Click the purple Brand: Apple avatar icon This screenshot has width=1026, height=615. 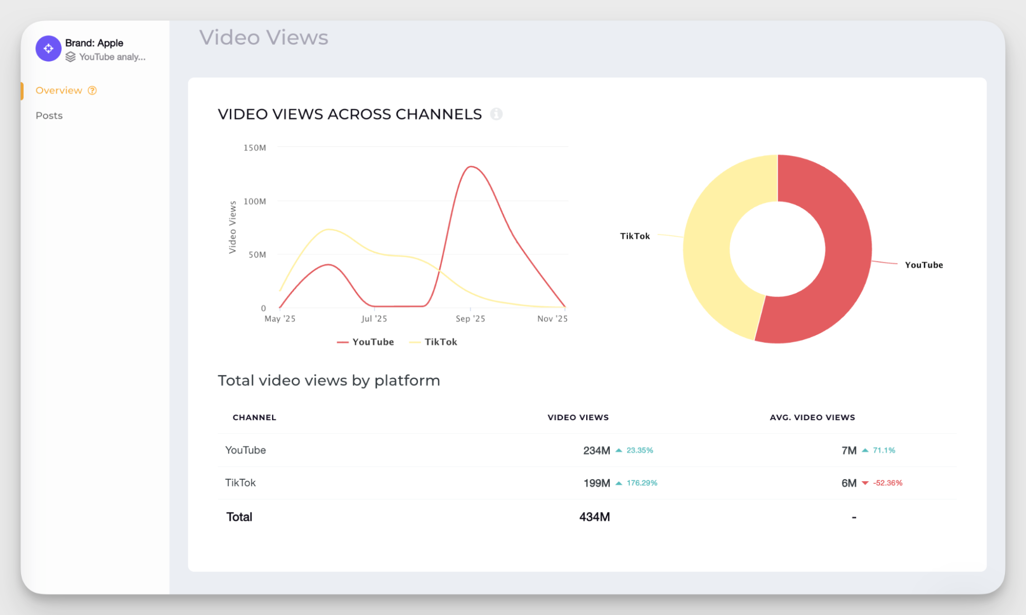(x=48, y=48)
